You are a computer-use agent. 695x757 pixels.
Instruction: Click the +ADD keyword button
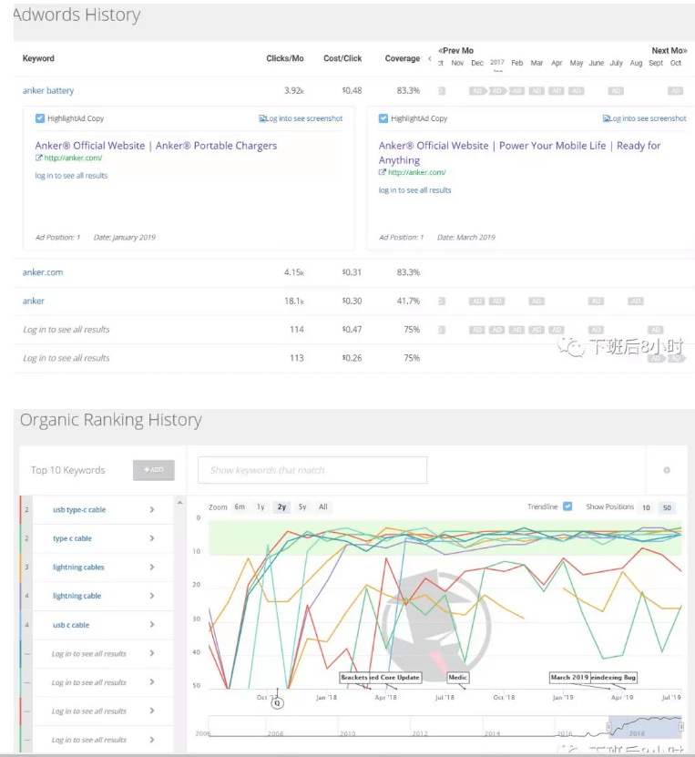click(153, 470)
